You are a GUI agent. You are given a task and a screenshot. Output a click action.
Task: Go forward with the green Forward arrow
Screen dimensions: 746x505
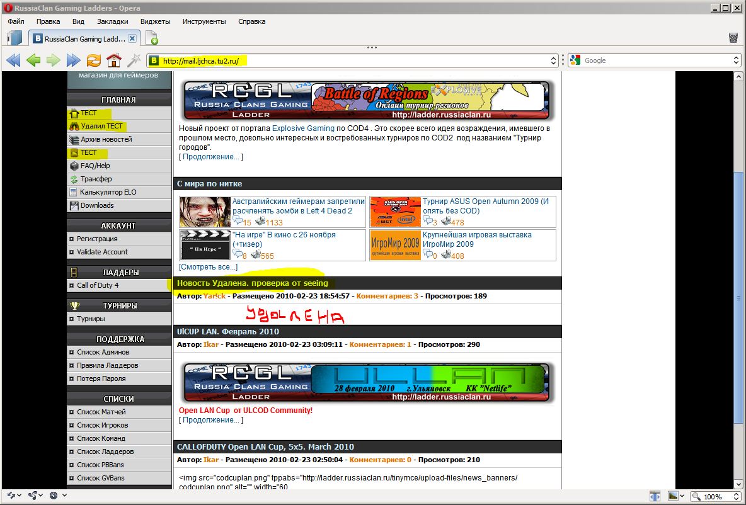click(54, 60)
